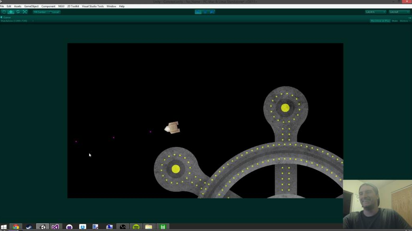The height and width of the screenshot is (231, 412).
Task: Click the webcam overlay thumbnail
Action: tap(377, 204)
